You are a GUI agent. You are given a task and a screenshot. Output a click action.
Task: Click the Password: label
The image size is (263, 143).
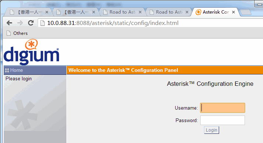187,120
